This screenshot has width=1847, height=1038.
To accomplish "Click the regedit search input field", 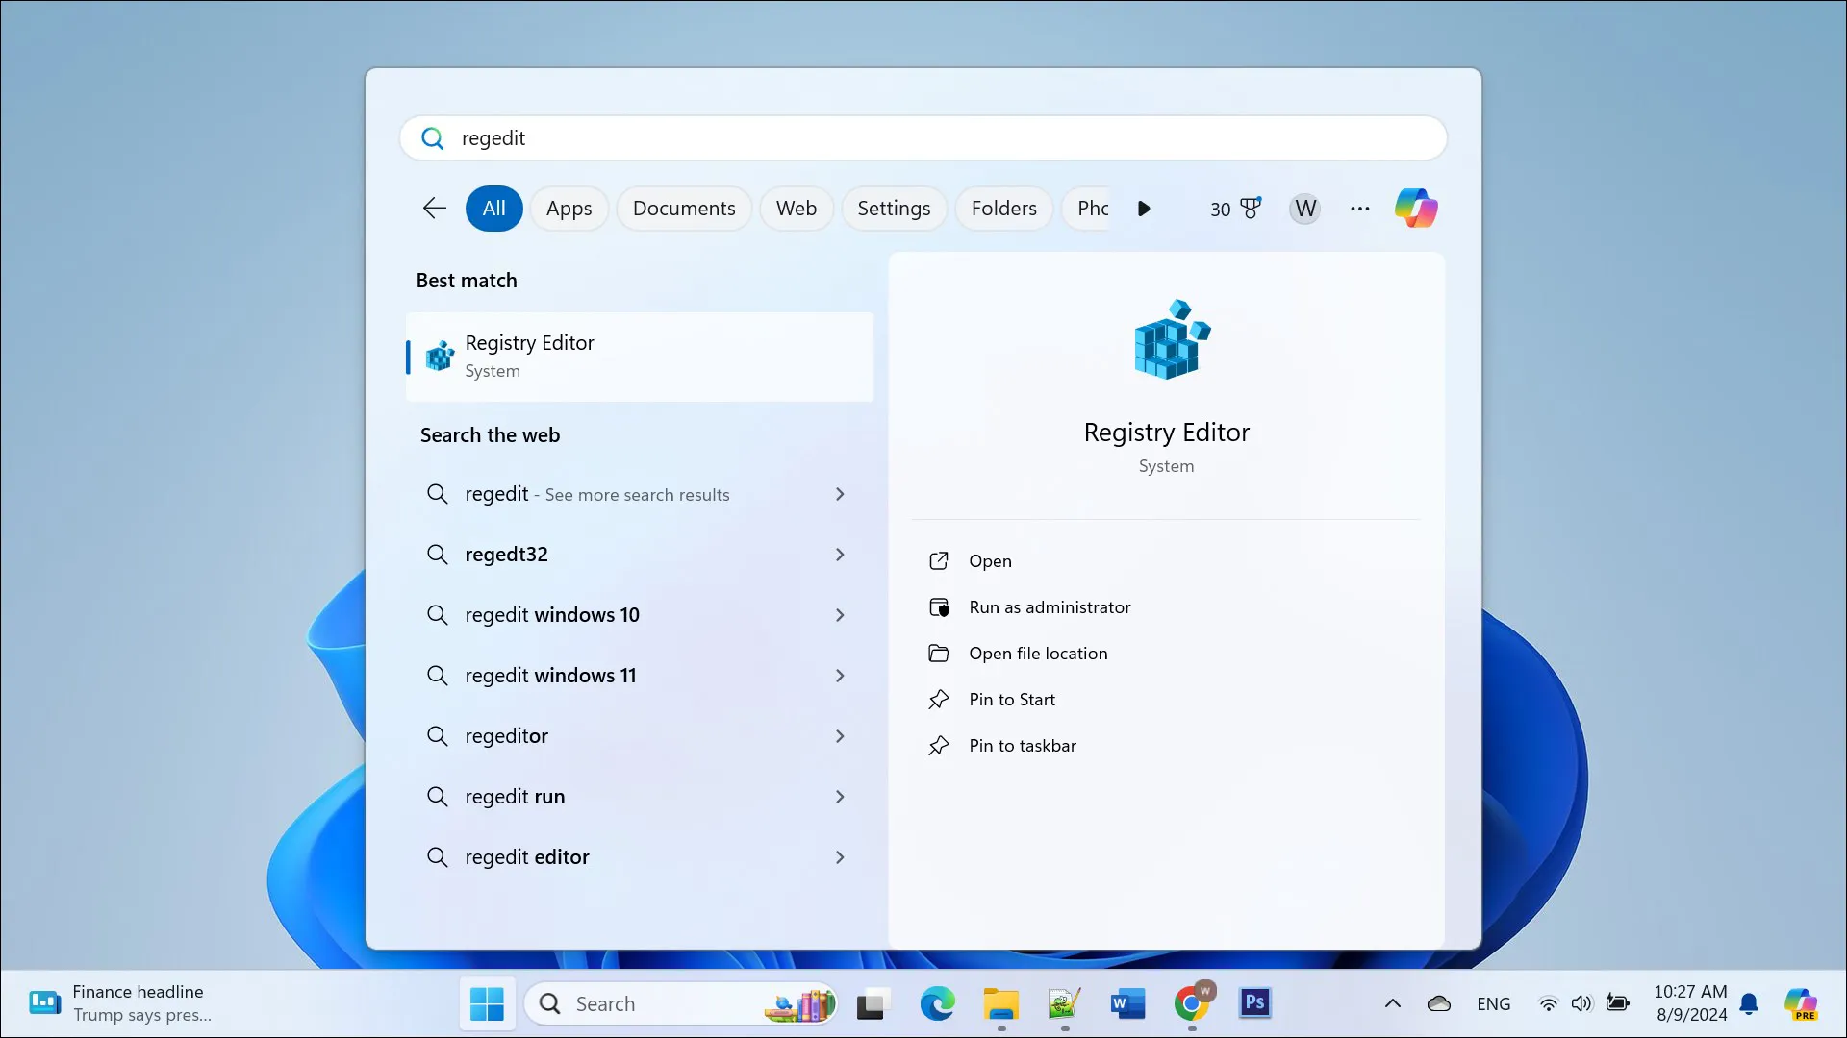I will (x=923, y=137).
